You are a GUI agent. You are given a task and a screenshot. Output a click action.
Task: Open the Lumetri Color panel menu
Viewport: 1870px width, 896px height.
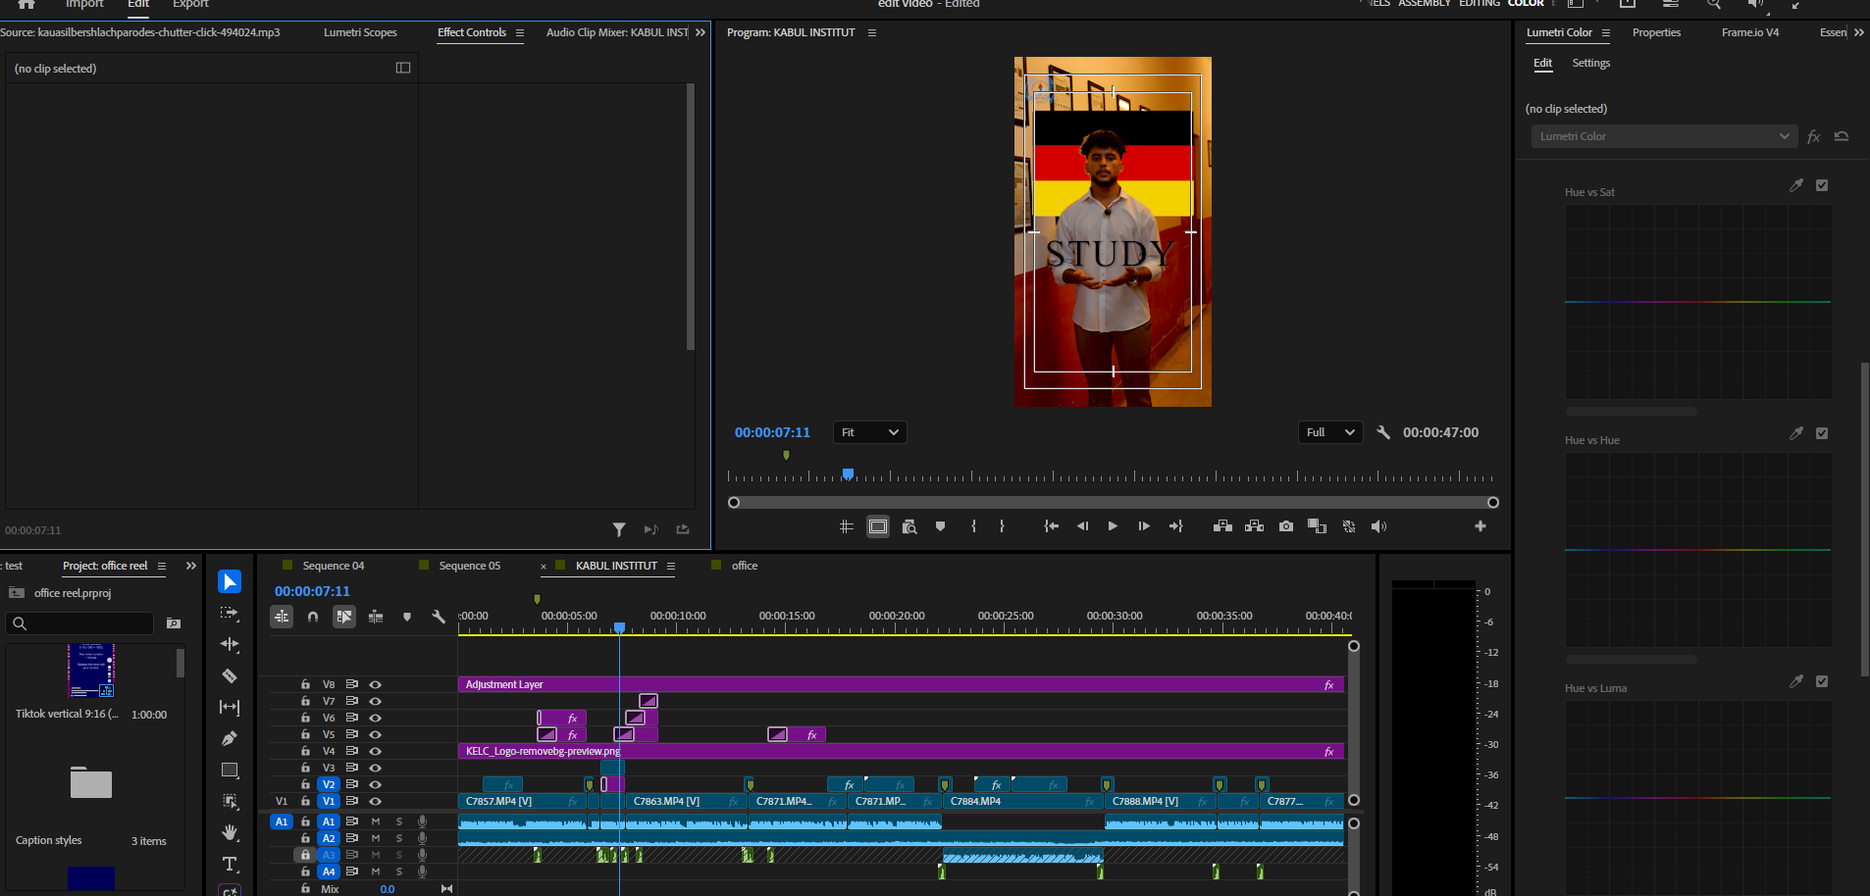1606,32
